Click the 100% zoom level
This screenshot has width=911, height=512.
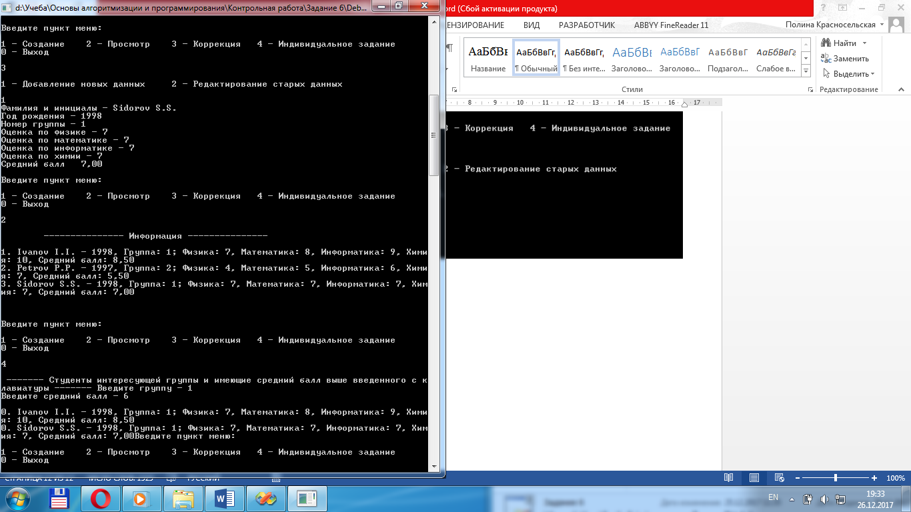click(896, 478)
